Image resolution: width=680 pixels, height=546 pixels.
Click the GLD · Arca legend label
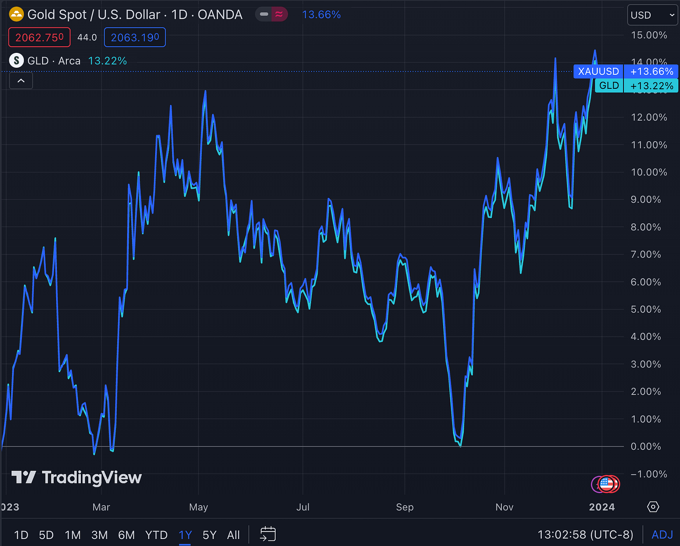(x=54, y=61)
